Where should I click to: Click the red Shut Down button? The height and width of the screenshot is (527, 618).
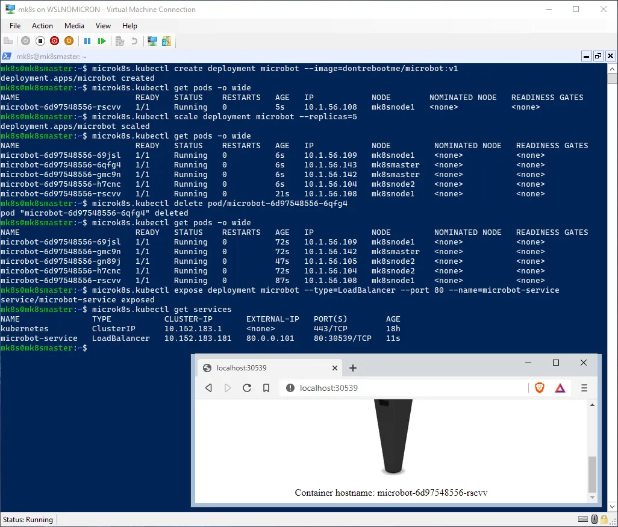[x=55, y=41]
